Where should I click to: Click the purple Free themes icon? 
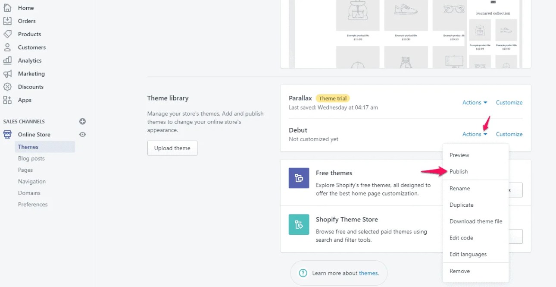299,178
